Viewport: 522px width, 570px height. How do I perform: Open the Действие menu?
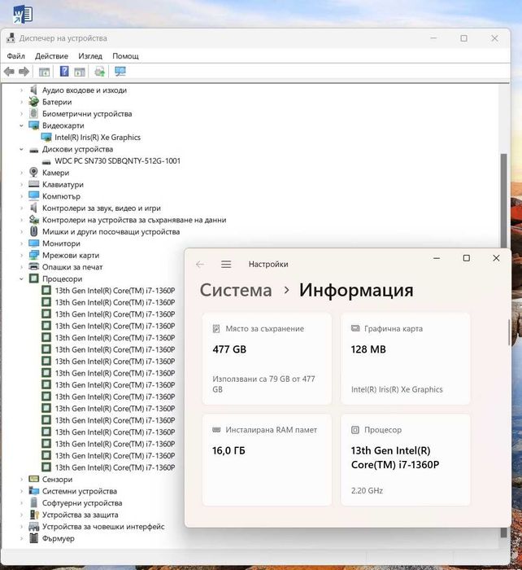click(51, 56)
